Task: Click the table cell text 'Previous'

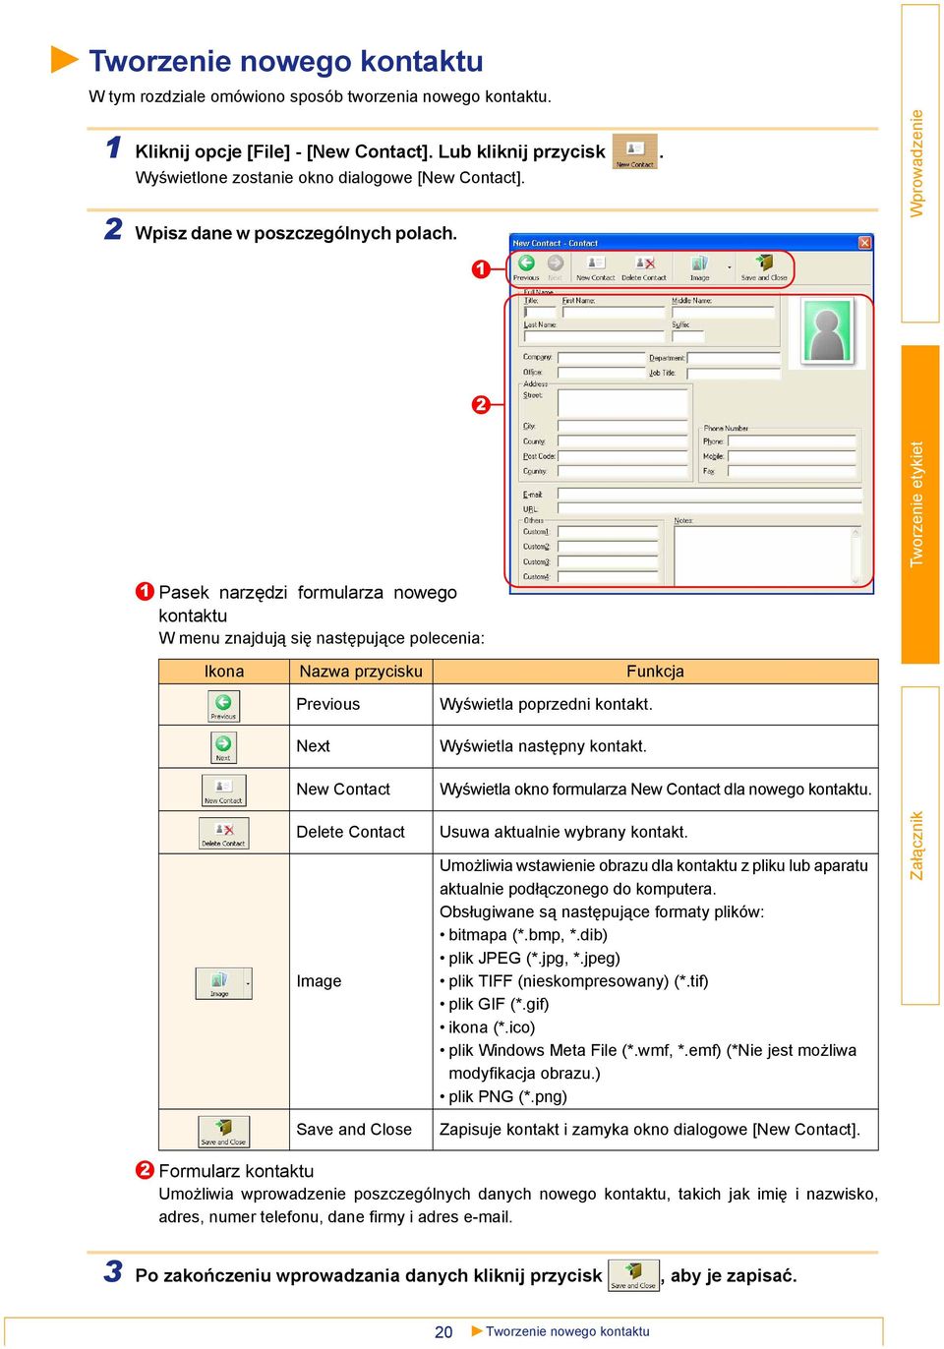Action: point(327,704)
